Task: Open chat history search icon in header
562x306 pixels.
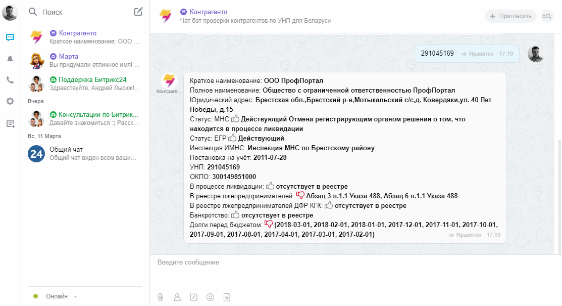Action: coord(547,16)
